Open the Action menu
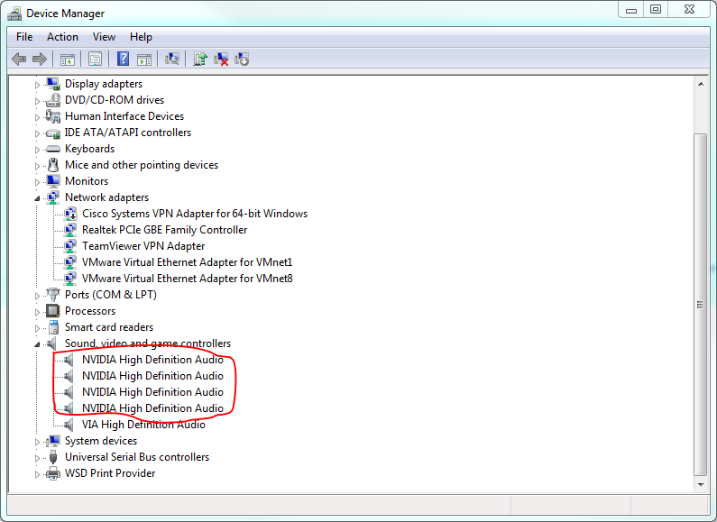 point(62,37)
